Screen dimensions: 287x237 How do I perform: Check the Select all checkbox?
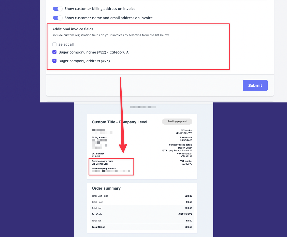coord(54,44)
